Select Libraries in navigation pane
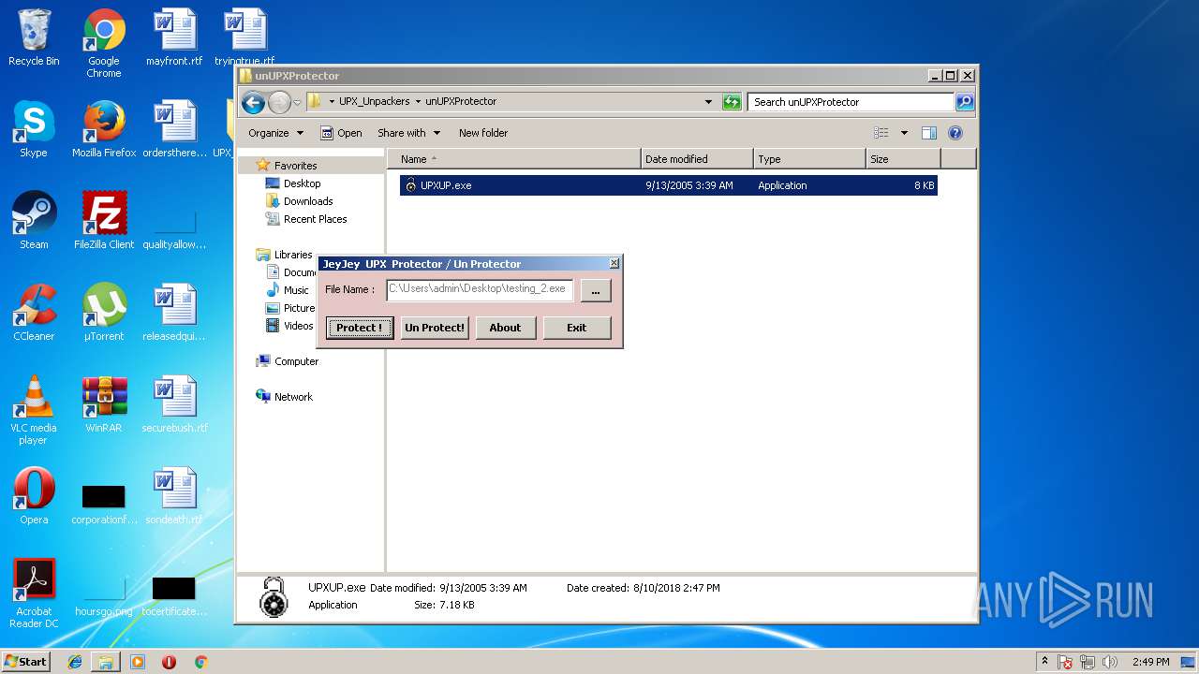 (292, 255)
